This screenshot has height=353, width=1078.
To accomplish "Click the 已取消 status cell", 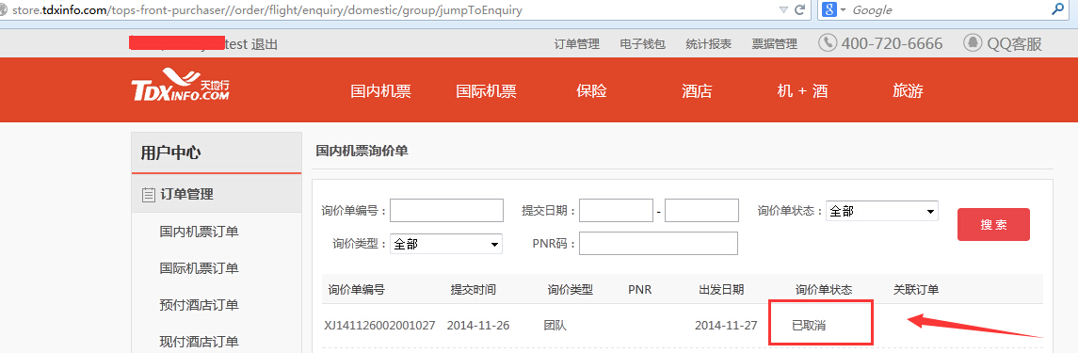I will click(x=809, y=325).
